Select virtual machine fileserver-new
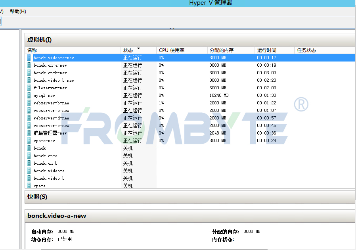This screenshot has width=356, height=250. tap(50, 88)
